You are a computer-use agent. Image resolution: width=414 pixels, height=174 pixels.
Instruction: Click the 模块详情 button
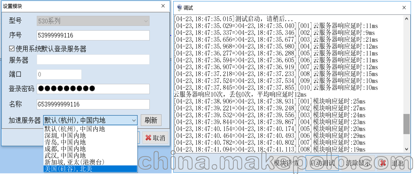point(286,163)
